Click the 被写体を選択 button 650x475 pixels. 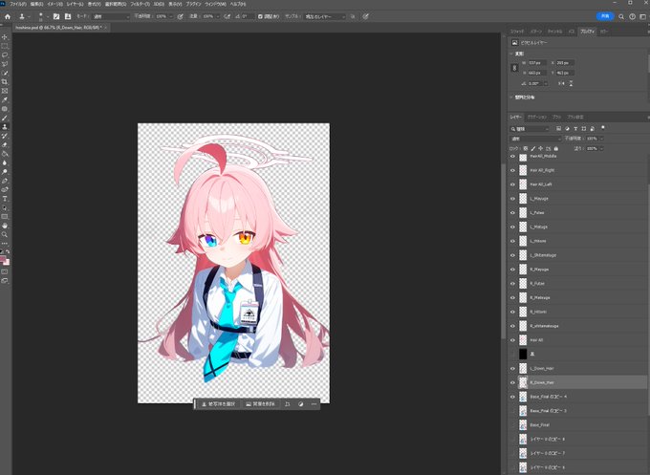218,404
